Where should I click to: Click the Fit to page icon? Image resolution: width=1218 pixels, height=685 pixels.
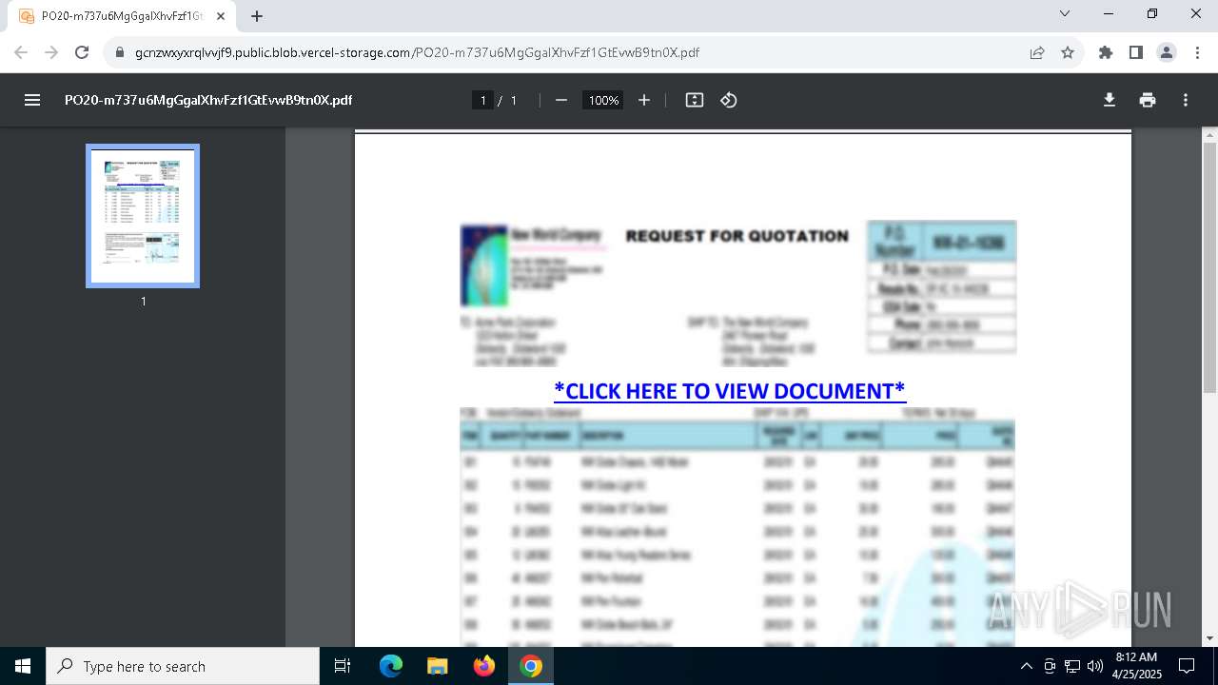coord(695,100)
